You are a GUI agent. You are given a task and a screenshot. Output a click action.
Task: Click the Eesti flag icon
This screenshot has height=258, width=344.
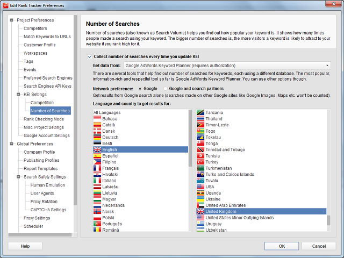pyautogui.click(x=97, y=144)
